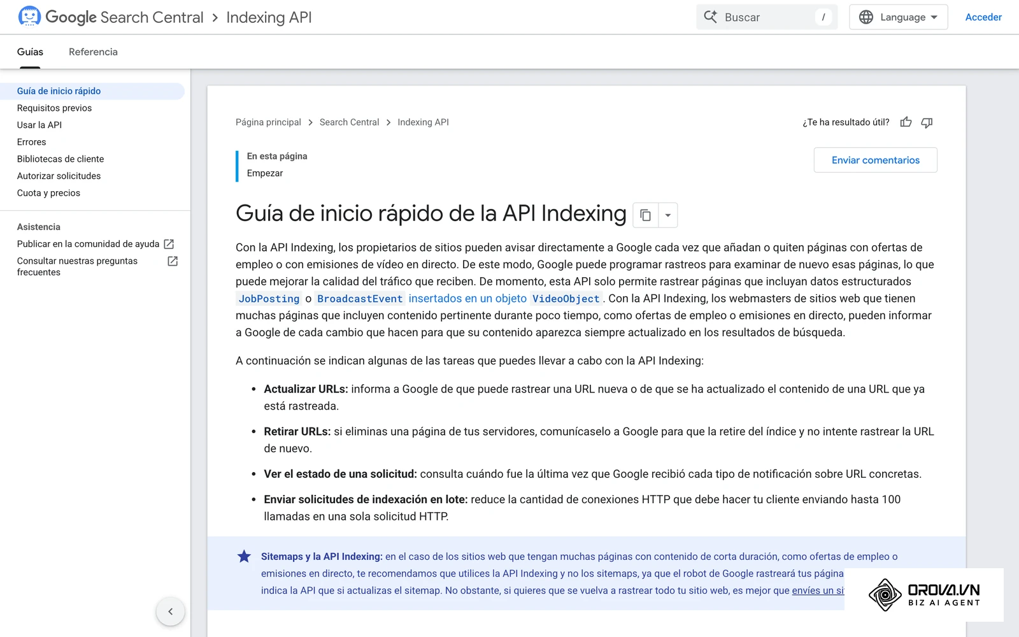Viewport: 1019px width, 637px height.
Task: Open the Language dropdown
Action: [898, 17]
